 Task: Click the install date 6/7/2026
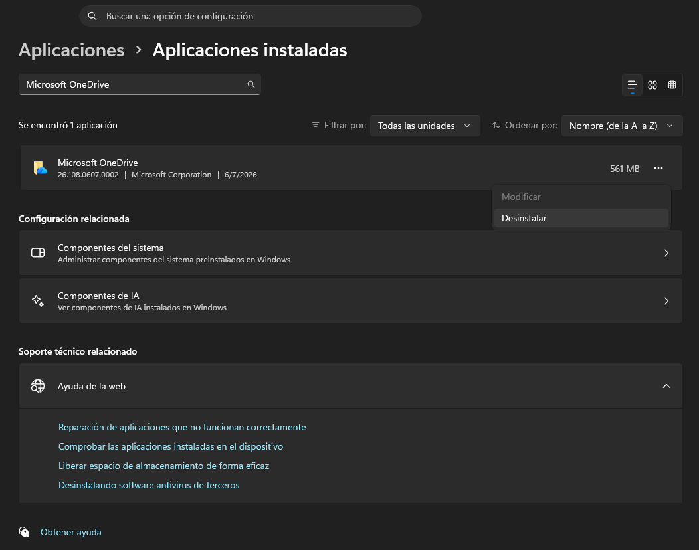pyautogui.click(x=241, y=175)
